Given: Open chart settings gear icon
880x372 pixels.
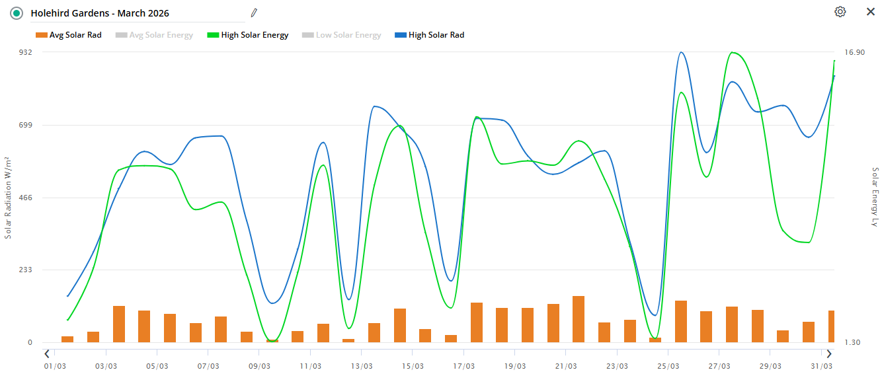Looking at the screenshot, I should pos(840,12).
